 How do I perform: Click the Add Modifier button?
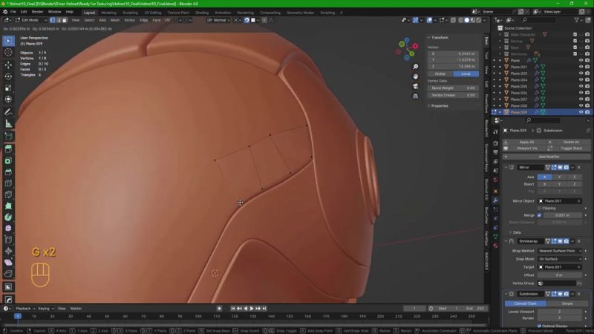[x=548, y=157]
